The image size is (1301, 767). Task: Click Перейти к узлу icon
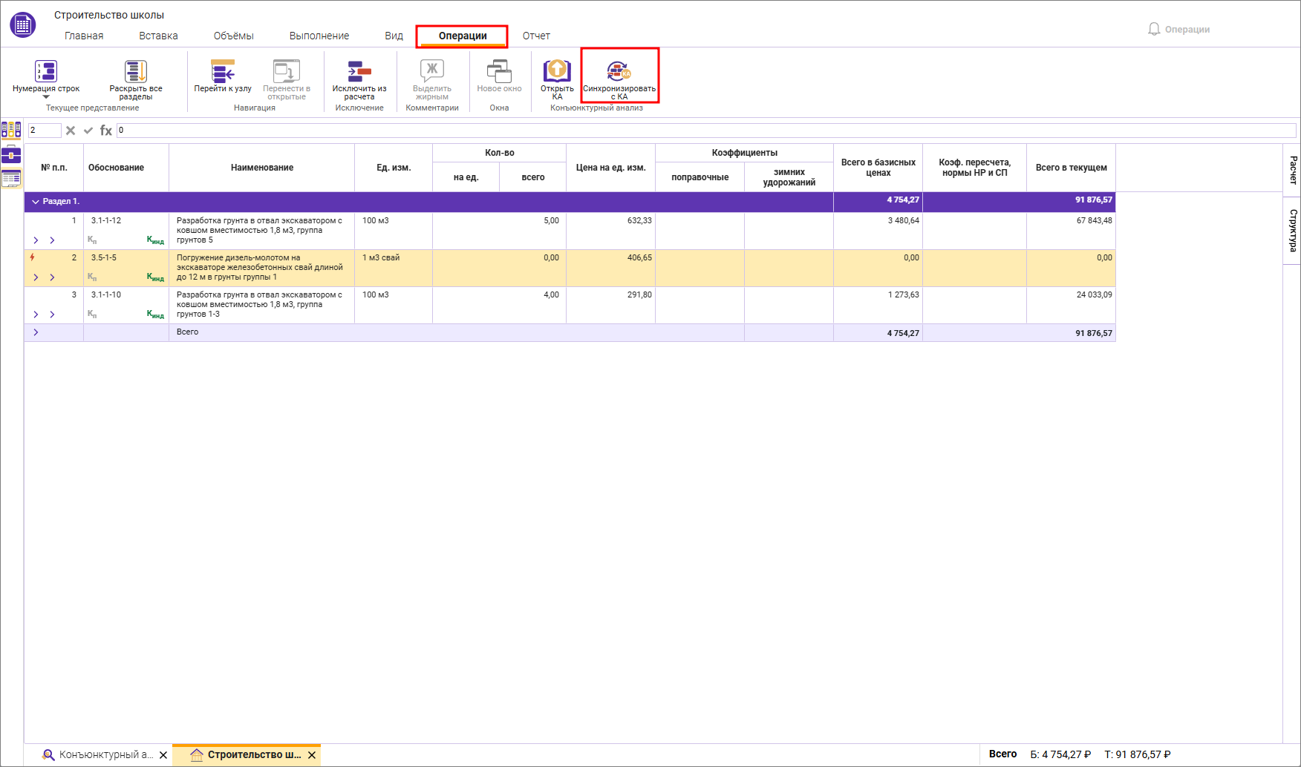(x=223, y=71)
